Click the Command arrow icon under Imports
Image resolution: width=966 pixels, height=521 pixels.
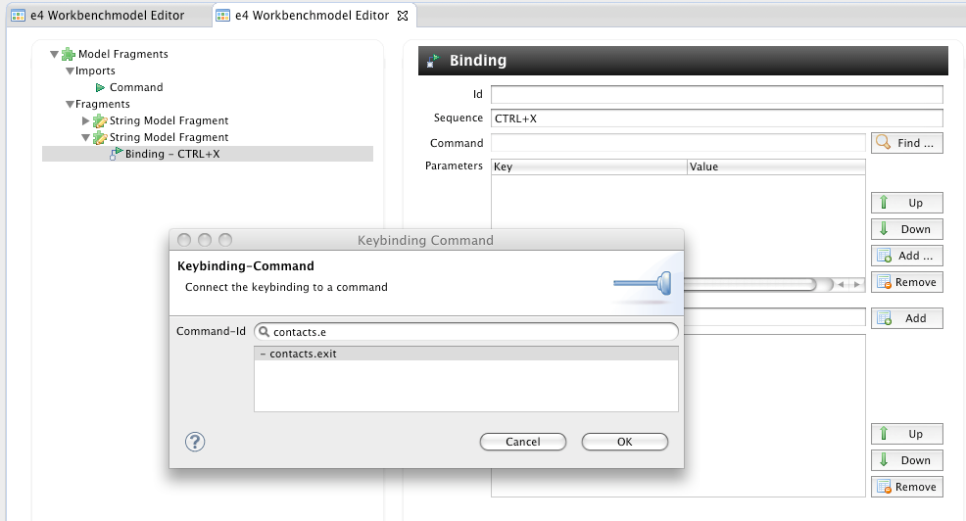[100, 87]
